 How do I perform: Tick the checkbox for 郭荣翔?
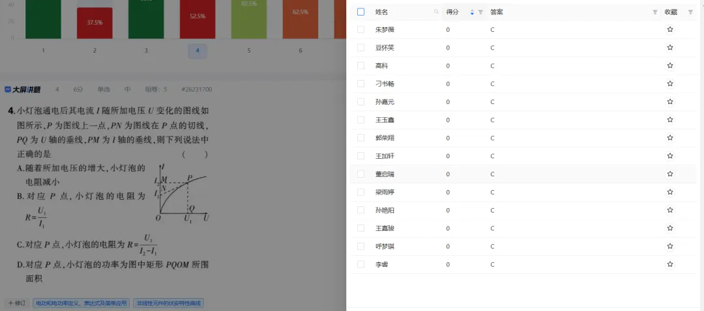(361, 138)
